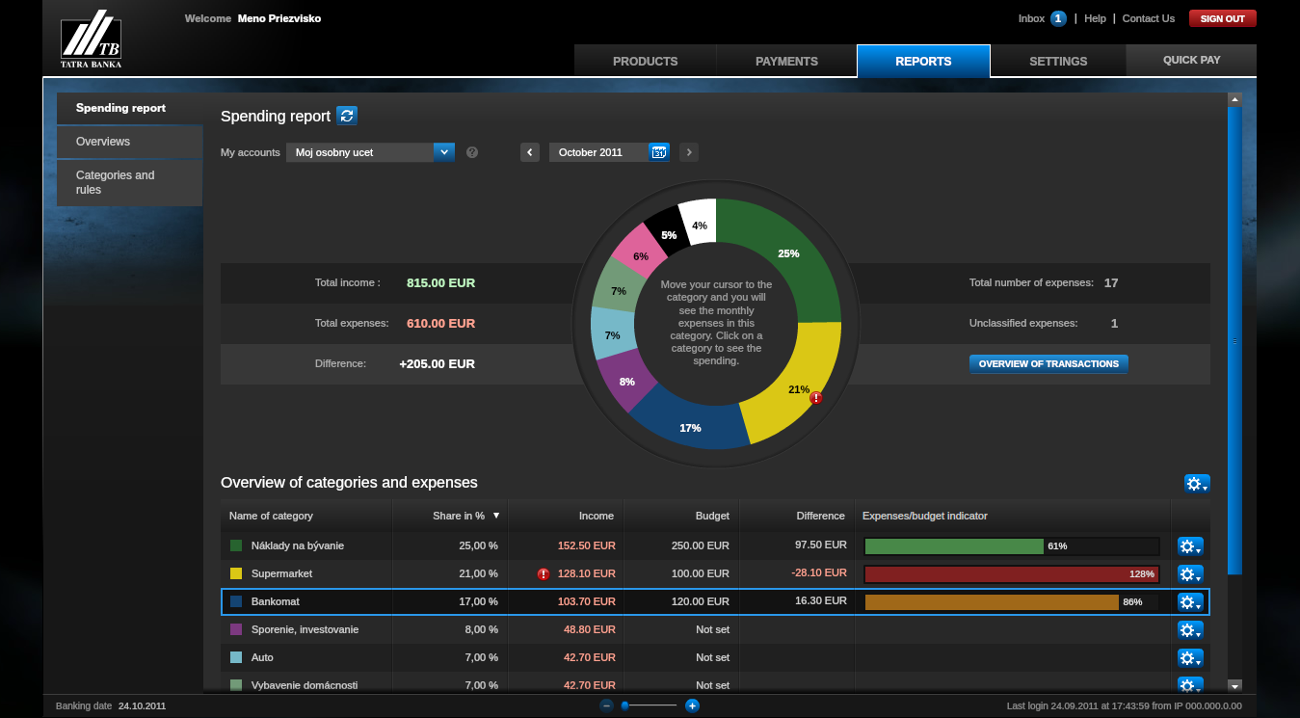Click the red warning icon on pie chart
Viewport: 1300px width, 718px height.
click(x=815, y=398)
